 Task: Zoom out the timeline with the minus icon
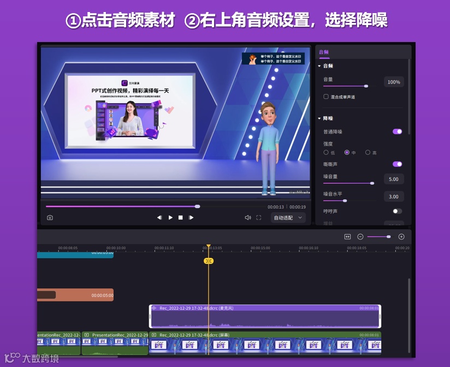(x=360, y=236)
